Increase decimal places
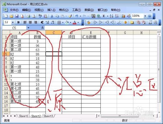 [47, 22]
